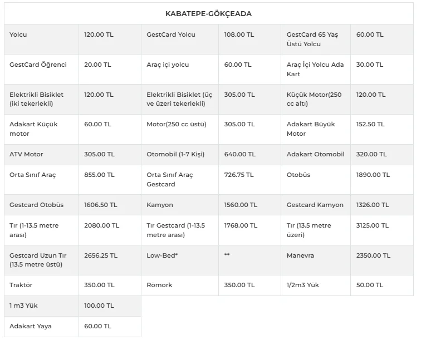Click the Kamyon 1560.00 TL price

241,205
